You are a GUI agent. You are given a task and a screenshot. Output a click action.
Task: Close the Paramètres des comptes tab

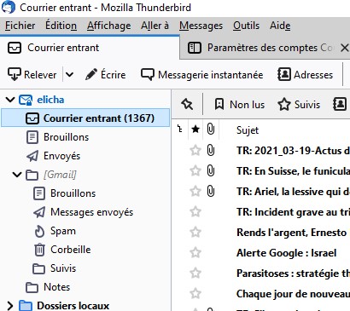tap(345, 48)
